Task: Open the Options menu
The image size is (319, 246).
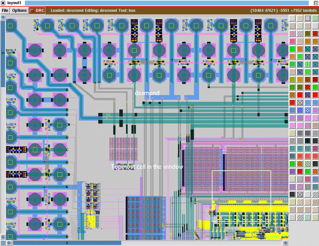Action: tap(19, 11)
